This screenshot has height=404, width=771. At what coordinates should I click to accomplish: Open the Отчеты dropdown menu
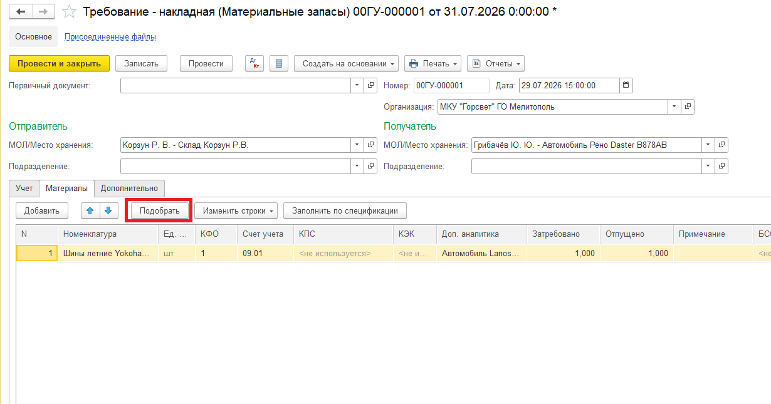495,63
